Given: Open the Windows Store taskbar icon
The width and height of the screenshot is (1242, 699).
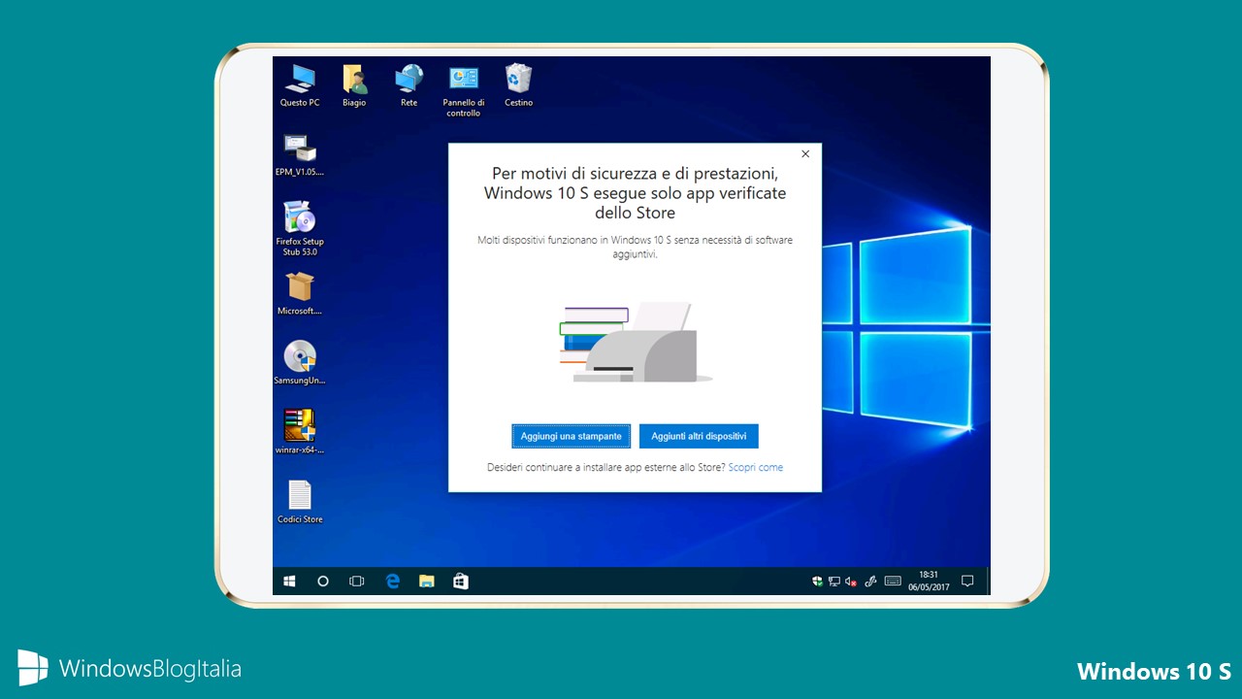Looking at the screenshot, I should 461,582.
